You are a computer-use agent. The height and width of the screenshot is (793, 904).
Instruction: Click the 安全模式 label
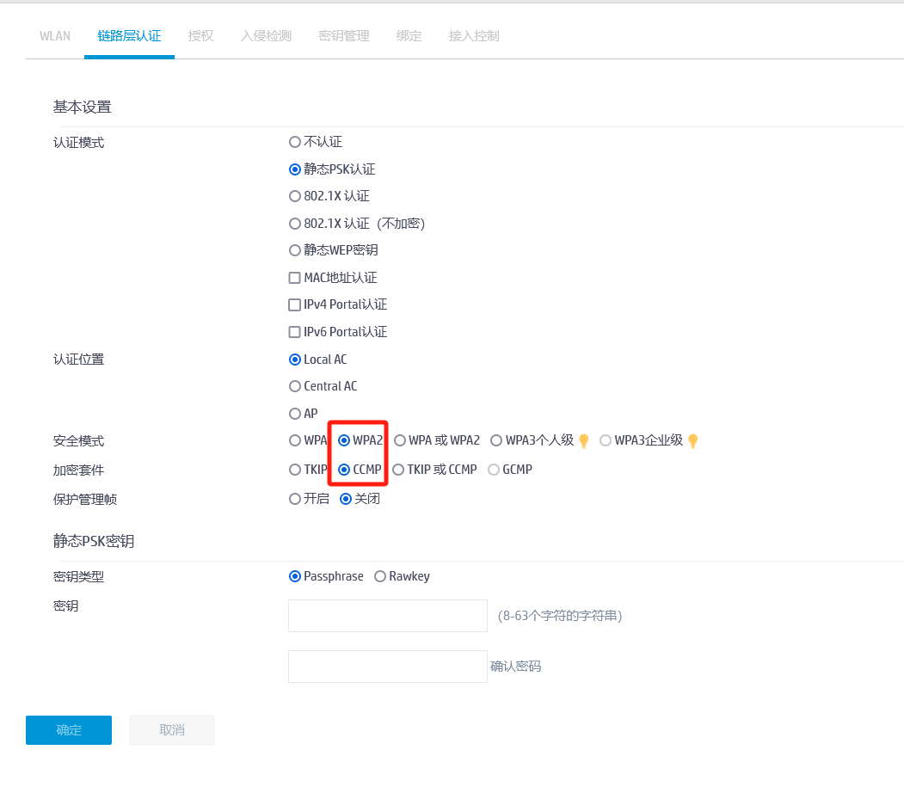(79, 441)
